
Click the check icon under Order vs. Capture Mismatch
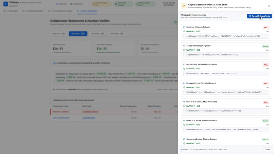pyautogui.click(x=184, y=125)
